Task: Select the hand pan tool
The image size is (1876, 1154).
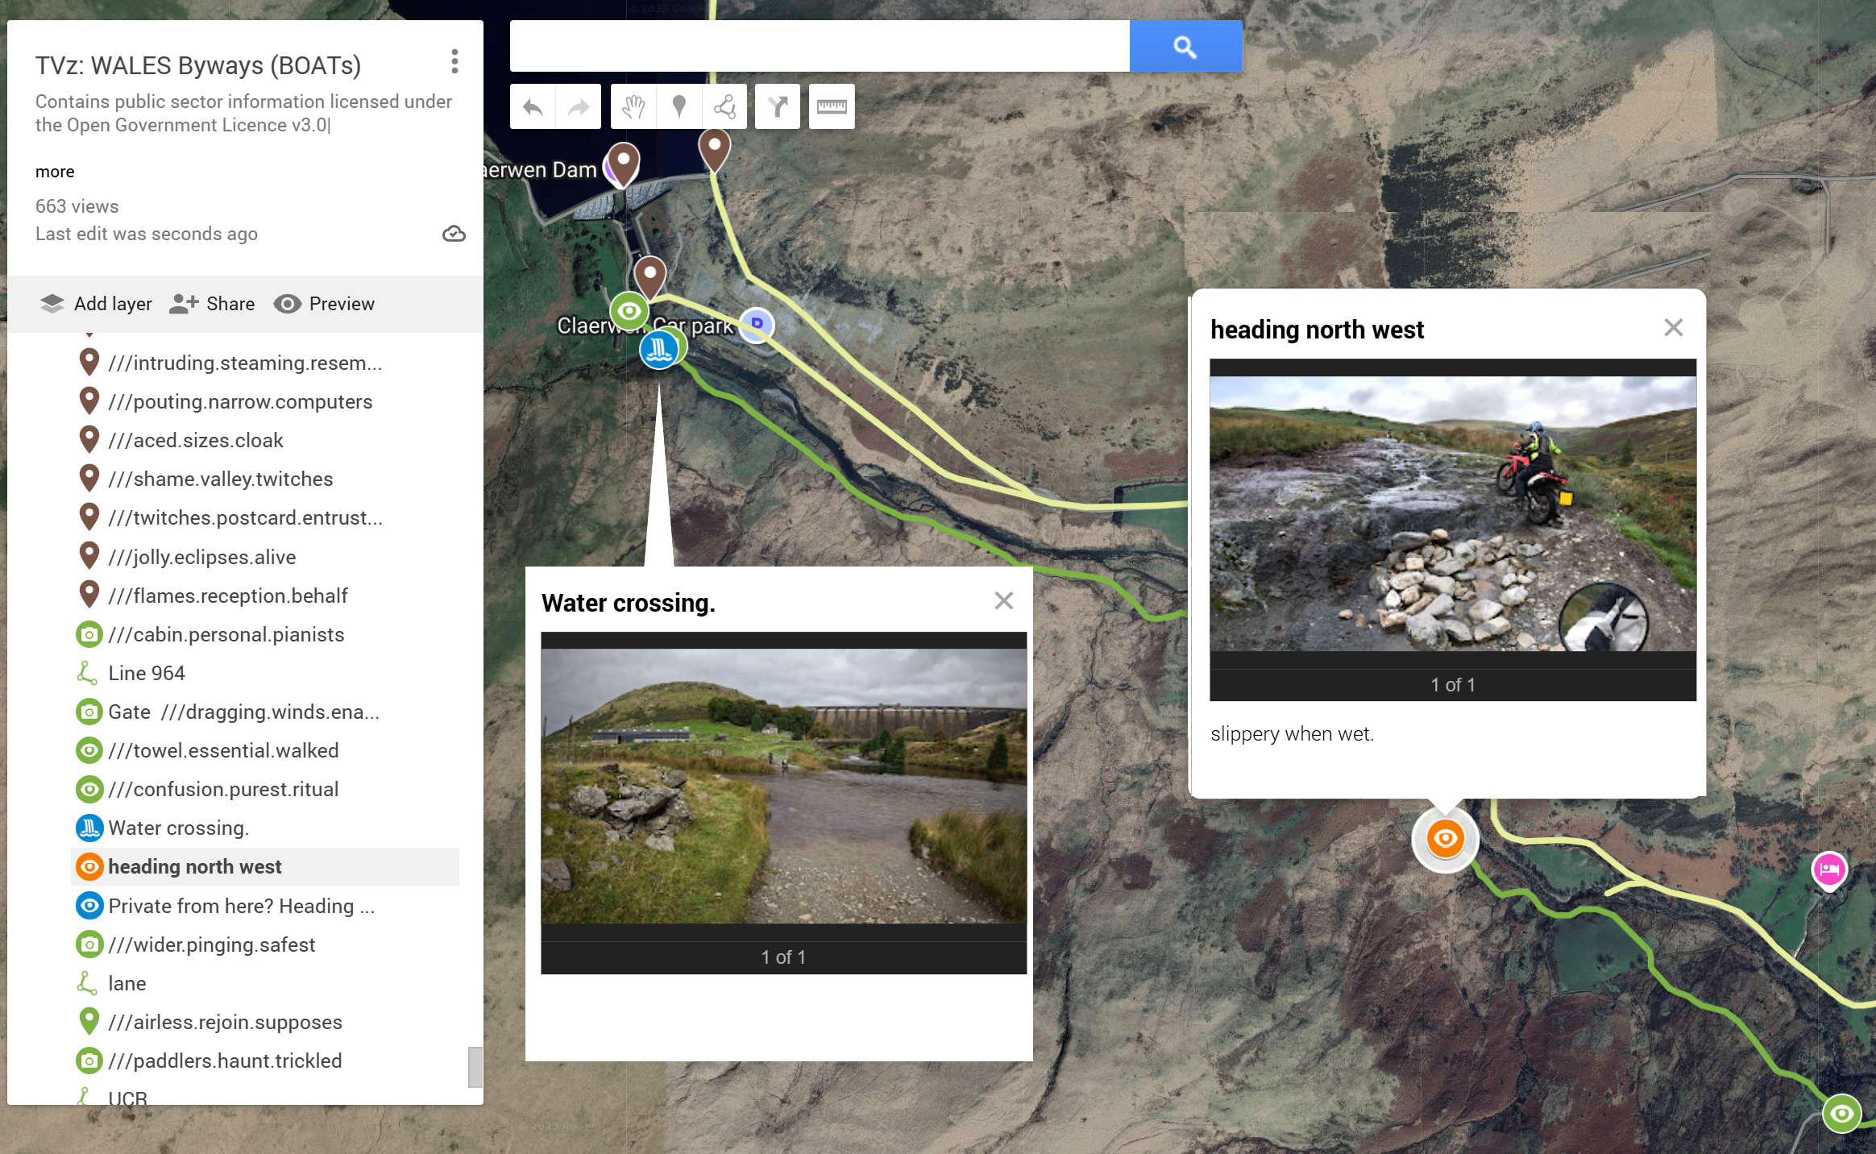Action: click(633, 107)
